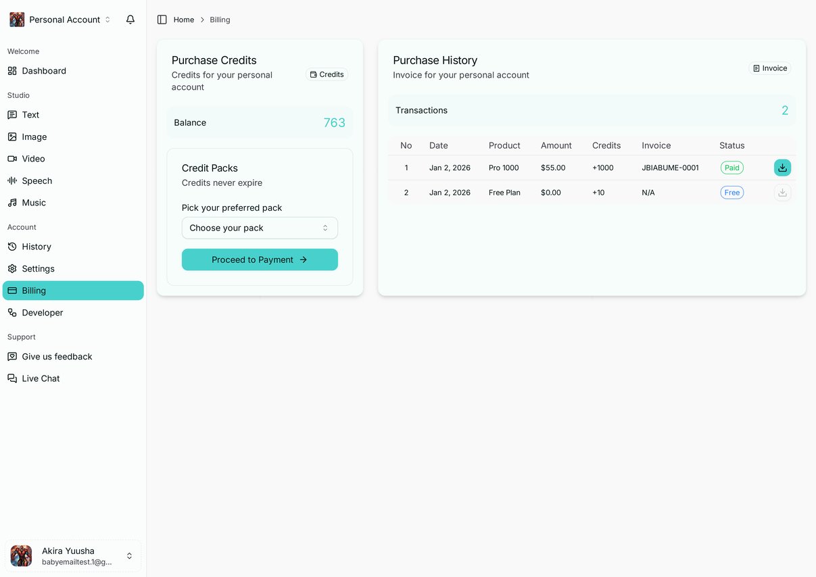Click the Paid status badge
Screen dimensions: 816x577
click(731, 168)
